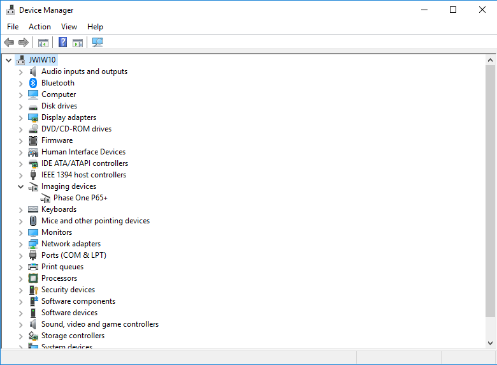
Task: Select the Phase One P65+ device
Action: [x=80, y=198]
